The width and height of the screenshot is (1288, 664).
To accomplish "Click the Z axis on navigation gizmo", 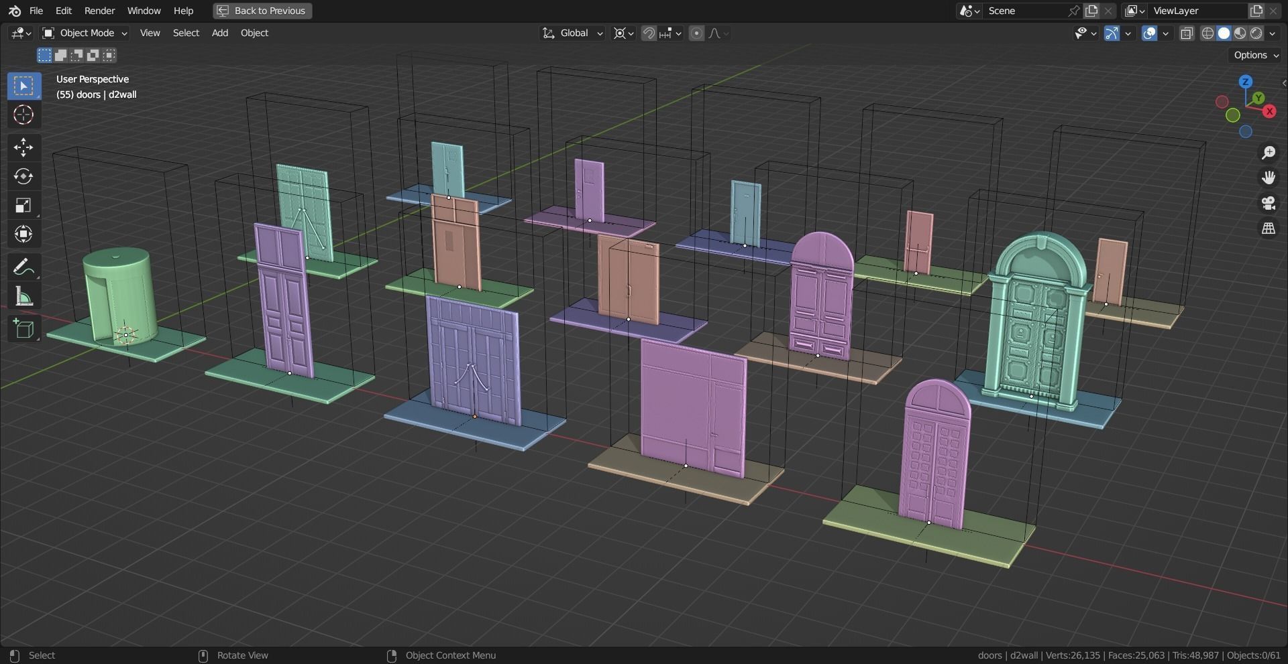I will (x=1245, y=82).
